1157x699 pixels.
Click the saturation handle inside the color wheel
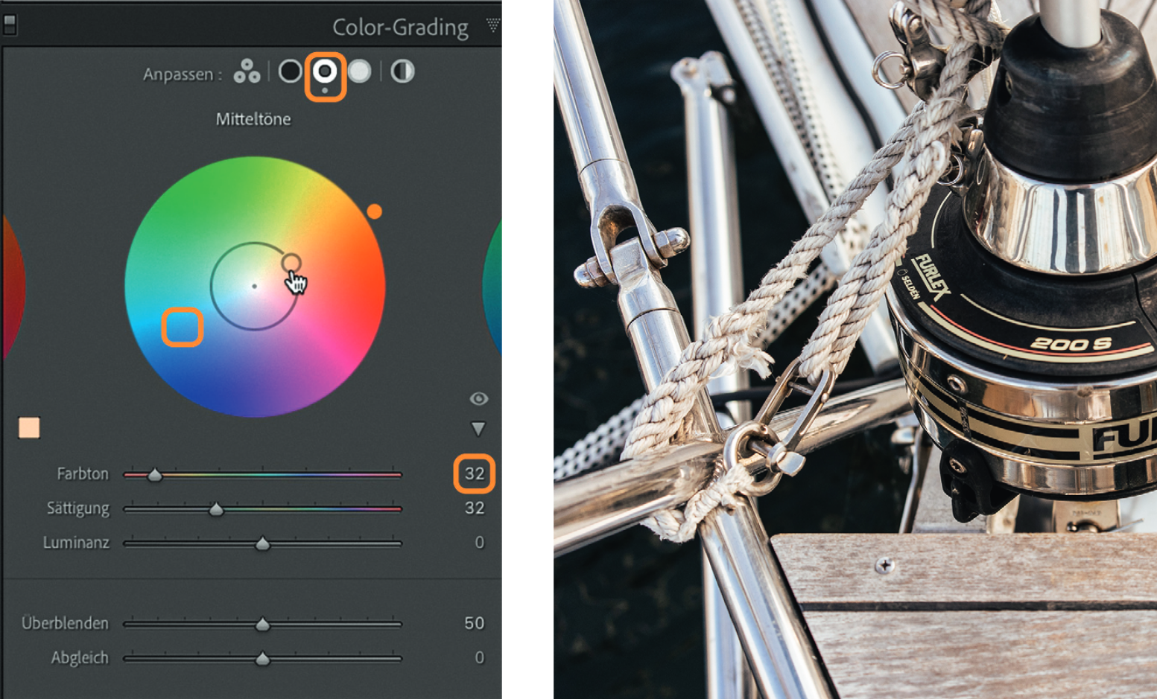(x=291, y=263)
